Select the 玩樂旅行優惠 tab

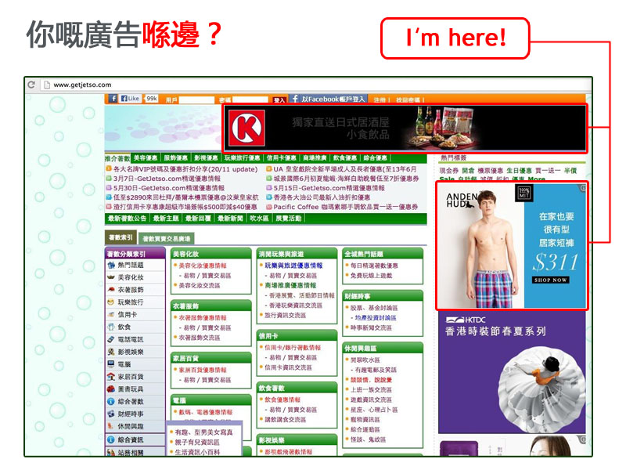242,158
